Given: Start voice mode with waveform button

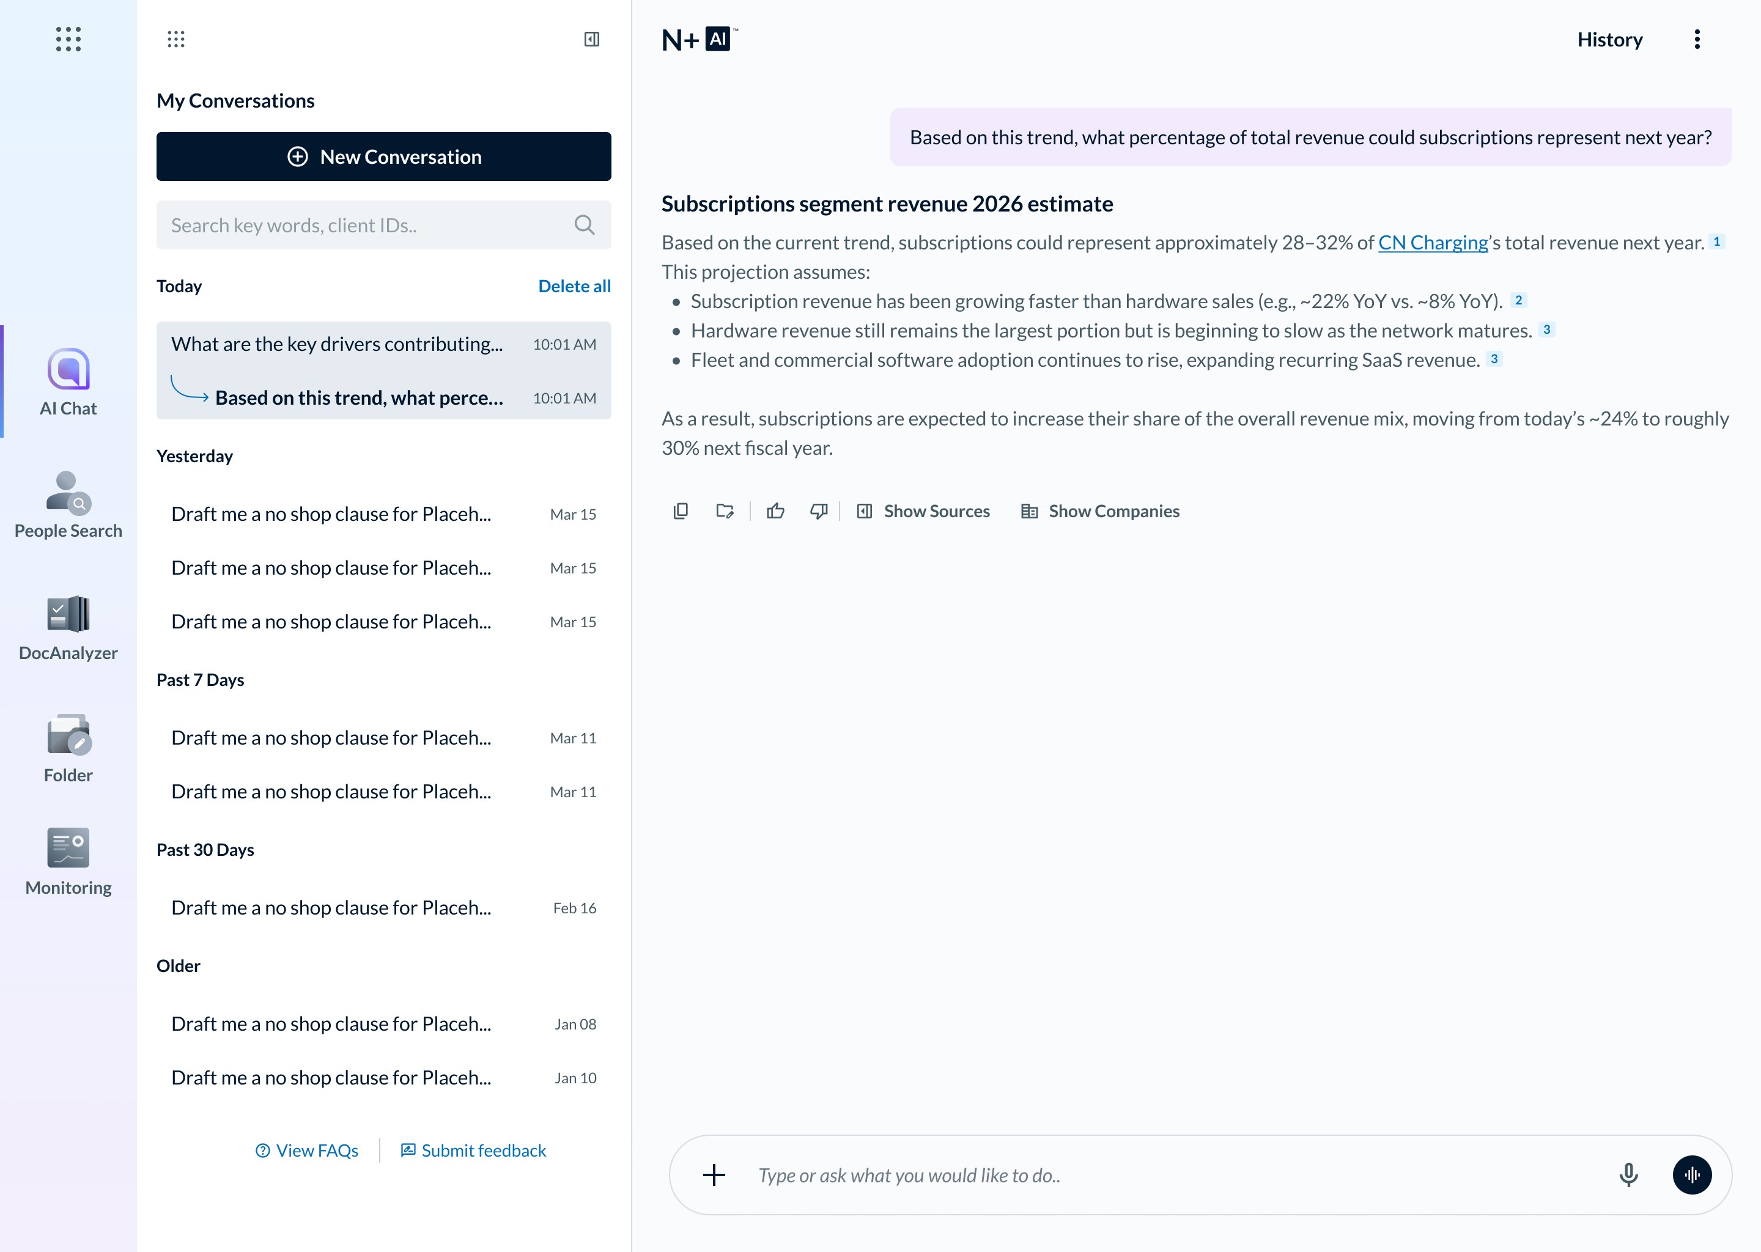Looking at the screenshot, I should point(1692,1175).
